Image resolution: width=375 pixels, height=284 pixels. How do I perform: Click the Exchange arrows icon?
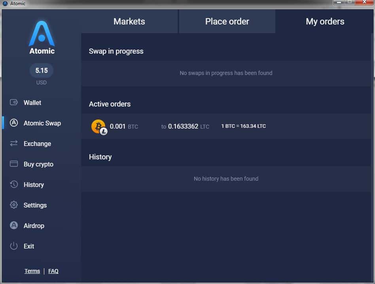pos(13,143)
